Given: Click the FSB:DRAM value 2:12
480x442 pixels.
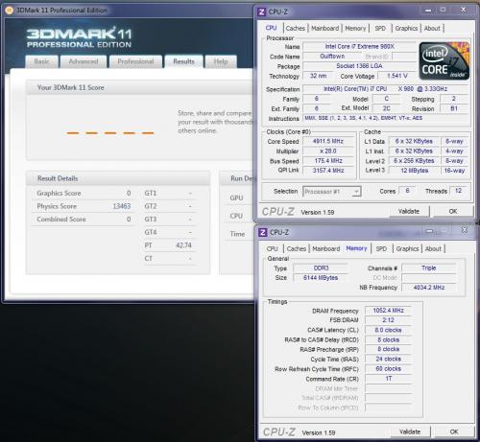Looking at the screenshot, I should point(388,320).
